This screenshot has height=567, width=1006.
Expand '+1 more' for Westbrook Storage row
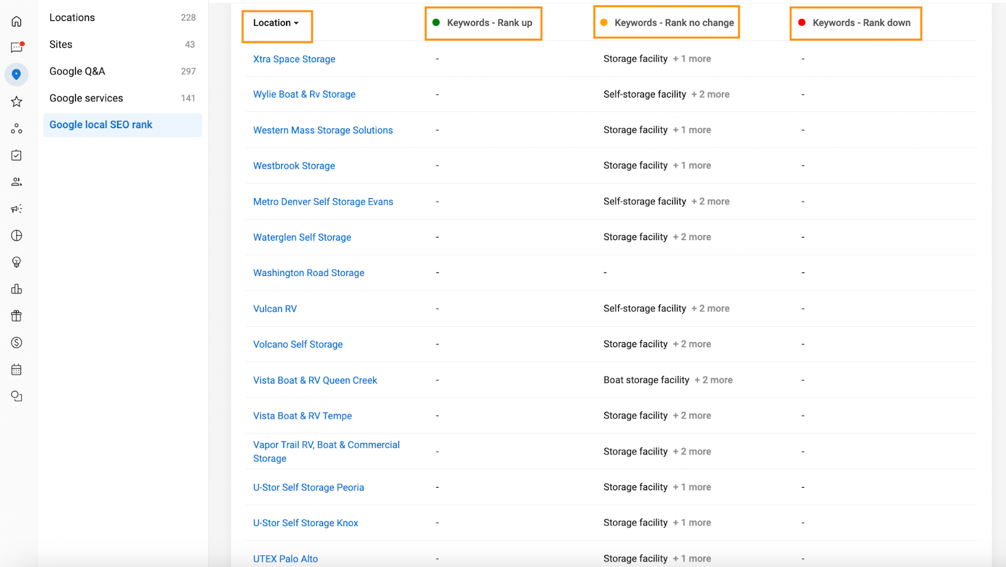[x=692, y=166]
